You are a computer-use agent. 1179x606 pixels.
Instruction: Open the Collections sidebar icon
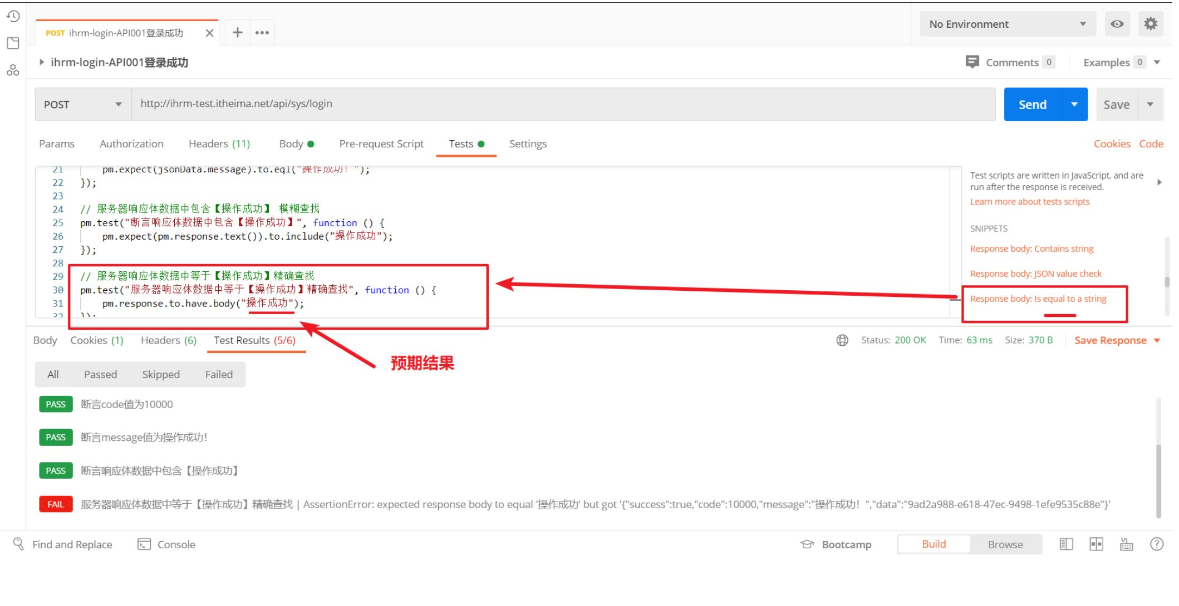(13, 43)
